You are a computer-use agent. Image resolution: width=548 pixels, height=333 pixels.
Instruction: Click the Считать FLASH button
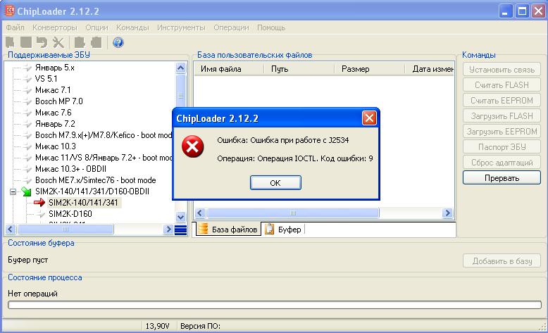pyautogui.click(x=502, y=85)
